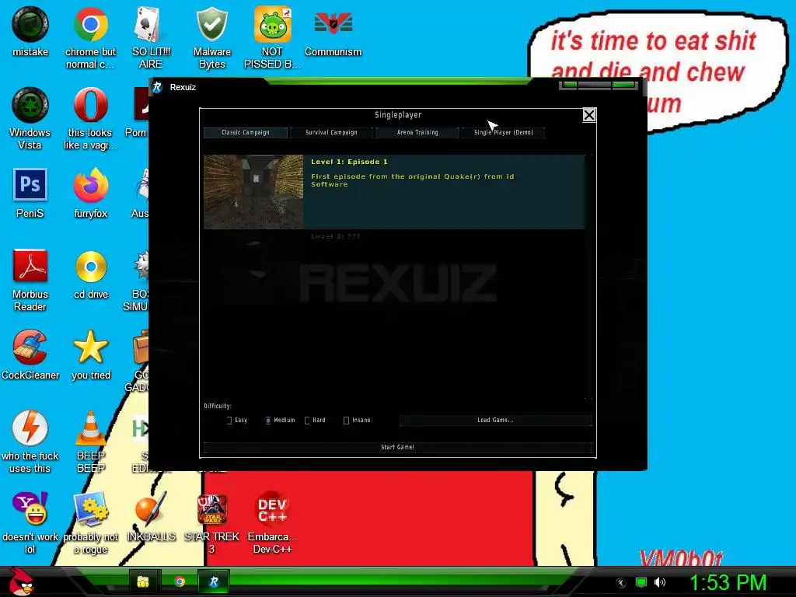The image size is (796, 597).
Task: Select the Level 1: Episode 1 thumbnail
Action: point(253,192)
